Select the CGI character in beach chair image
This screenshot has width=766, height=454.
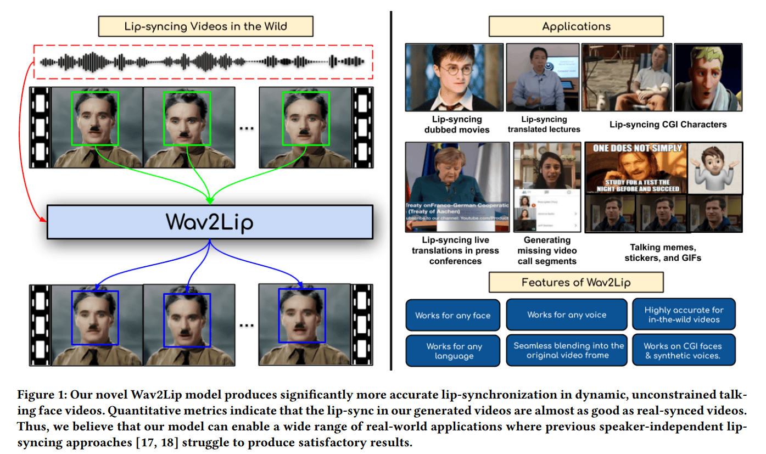[627, 77]
